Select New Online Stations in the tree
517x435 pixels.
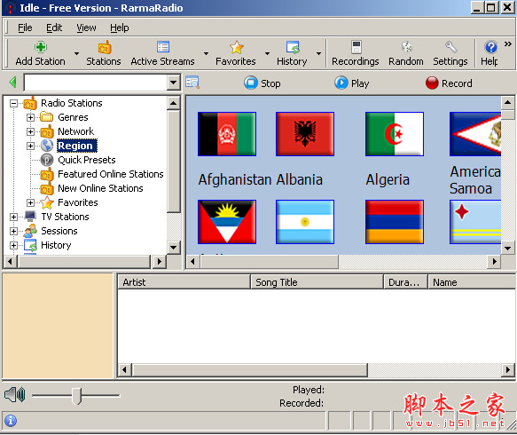pos(100,188)
